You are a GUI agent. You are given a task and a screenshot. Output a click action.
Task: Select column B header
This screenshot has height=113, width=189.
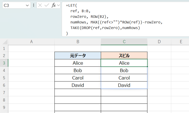[x=78, y=42]
